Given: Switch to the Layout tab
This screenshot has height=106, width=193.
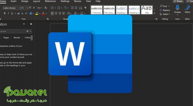Looking at the screenshot, I should [x=36, y=1].
